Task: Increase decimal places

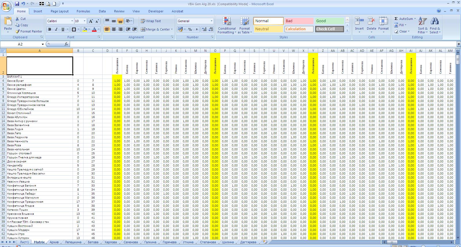Action: click(204, 29)
